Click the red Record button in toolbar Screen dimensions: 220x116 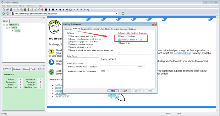click(x=42, y=9)
